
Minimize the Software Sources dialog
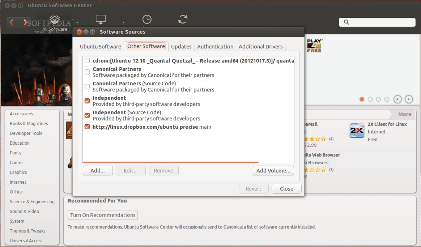(86, 32)
